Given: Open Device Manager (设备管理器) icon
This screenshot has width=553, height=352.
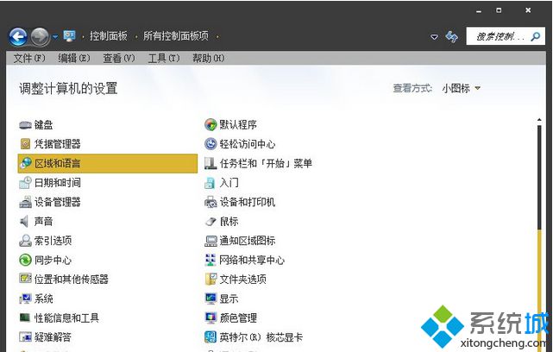Looking at the screenshot, I should tap(25, 202).
